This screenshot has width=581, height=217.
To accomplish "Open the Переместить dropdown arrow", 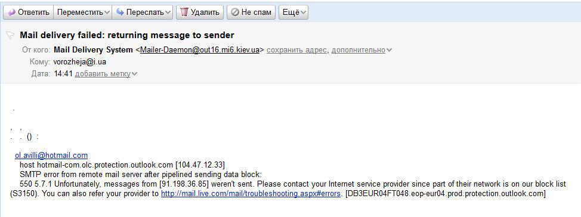I will [x=107, y=13].
